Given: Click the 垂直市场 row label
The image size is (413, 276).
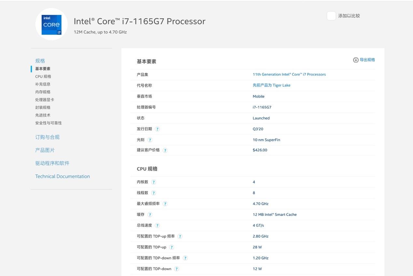Looking at the screenshot, I should coord(144,96).
